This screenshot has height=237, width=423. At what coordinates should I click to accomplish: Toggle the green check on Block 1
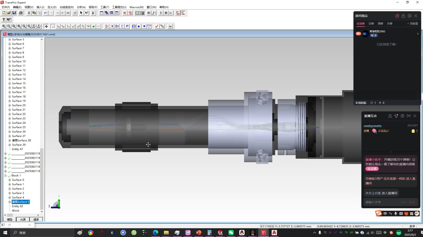pyautogui.click(x=9, y=175)
